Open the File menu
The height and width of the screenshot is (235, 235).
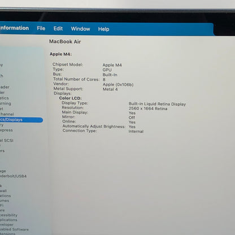41,28
